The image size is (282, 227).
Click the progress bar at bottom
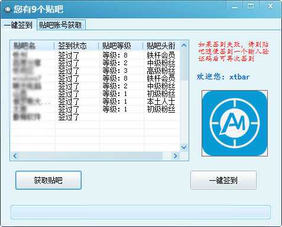141,212
